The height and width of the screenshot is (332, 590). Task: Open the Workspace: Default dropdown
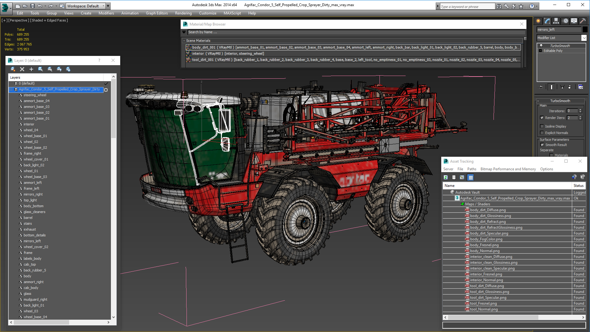pos(86,6)
